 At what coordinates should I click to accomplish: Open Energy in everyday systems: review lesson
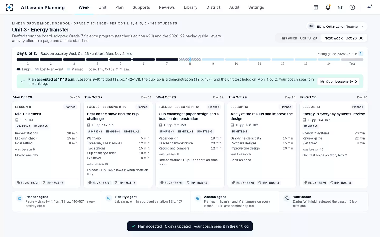pos(334,114)
